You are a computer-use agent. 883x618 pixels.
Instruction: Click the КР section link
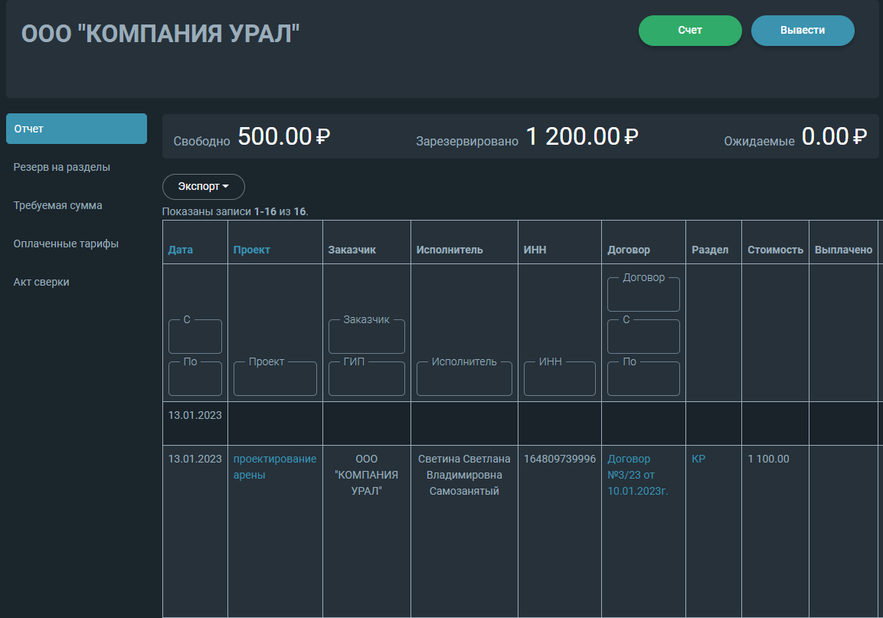[698, 459]
